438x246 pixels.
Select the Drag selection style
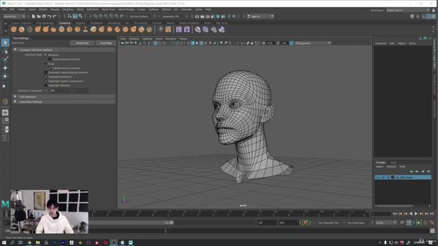(46, 64)
